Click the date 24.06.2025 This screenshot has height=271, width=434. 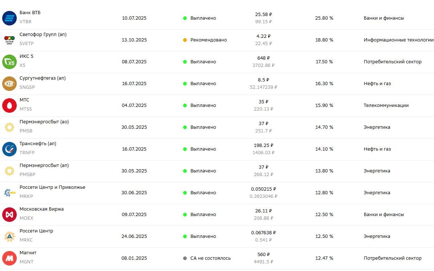coord(134,237)
